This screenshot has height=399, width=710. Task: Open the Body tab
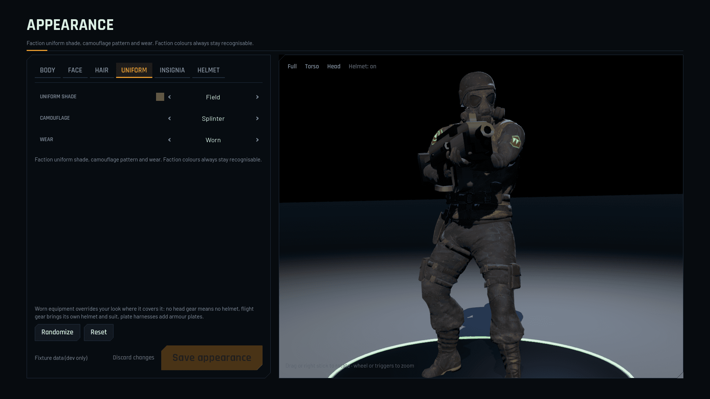coord(47,70)
